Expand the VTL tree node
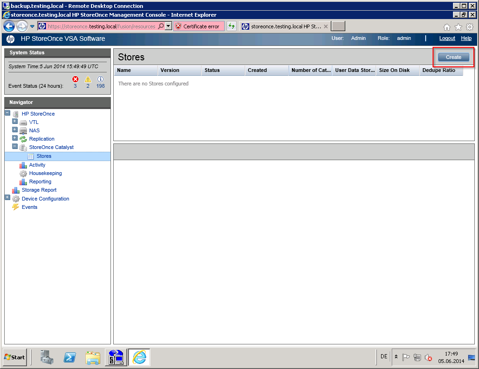Viewport: 479px width, 369px height. click(x=15, y=121)
